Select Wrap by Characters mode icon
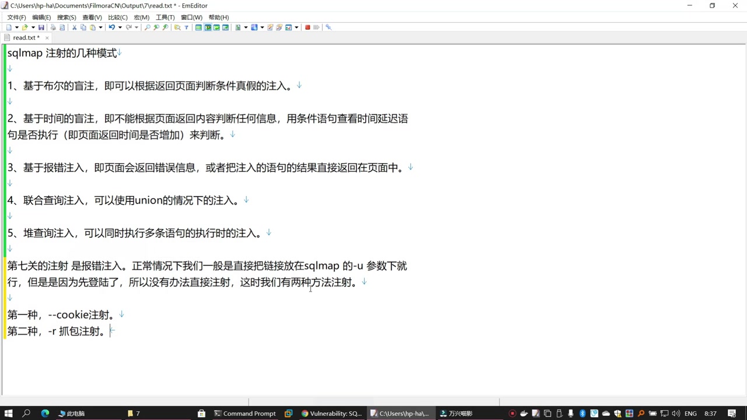747x420 pixels. (x=208, y=27)
